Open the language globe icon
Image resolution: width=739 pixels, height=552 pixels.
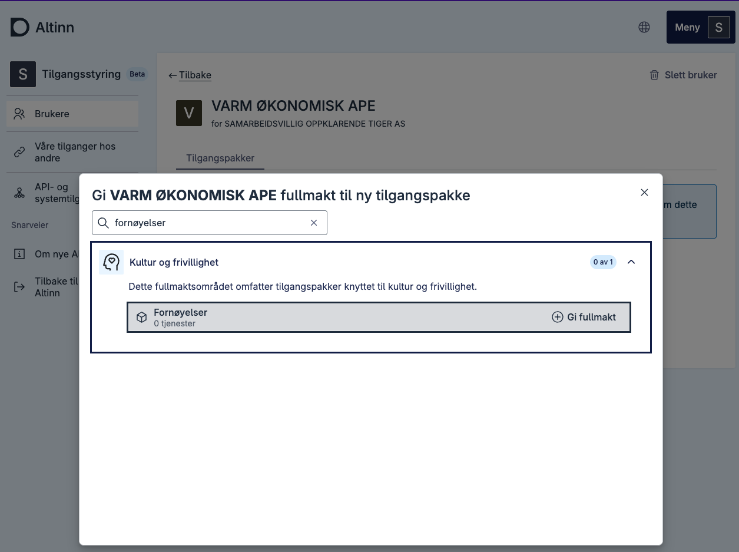point(644,27)
